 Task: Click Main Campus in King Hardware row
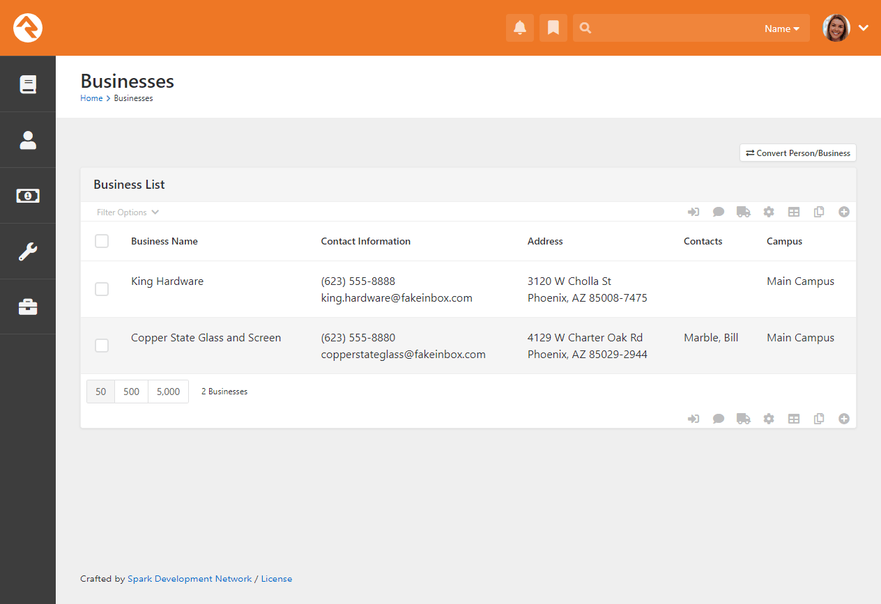(x=801, y=281)
